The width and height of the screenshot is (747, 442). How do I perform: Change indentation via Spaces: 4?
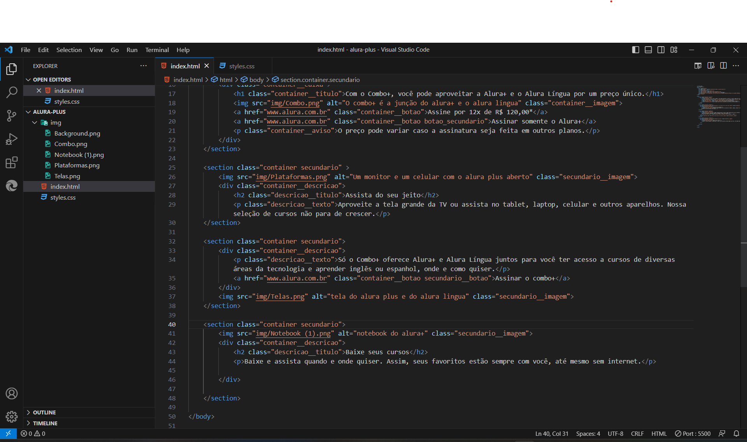588,433
